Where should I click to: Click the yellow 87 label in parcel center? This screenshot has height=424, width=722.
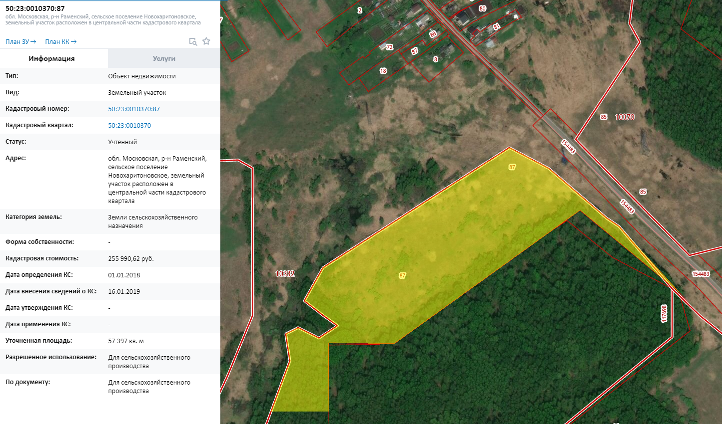pos(402,275)
